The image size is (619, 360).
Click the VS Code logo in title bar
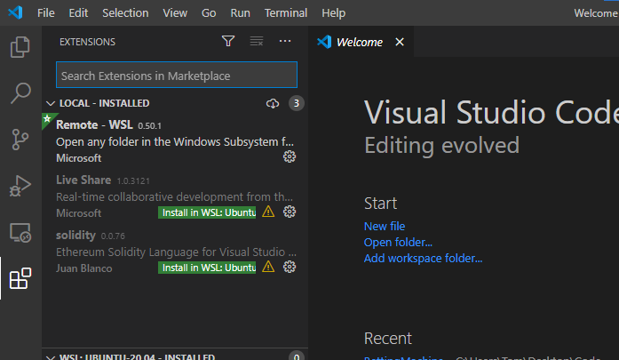(15, 12)
